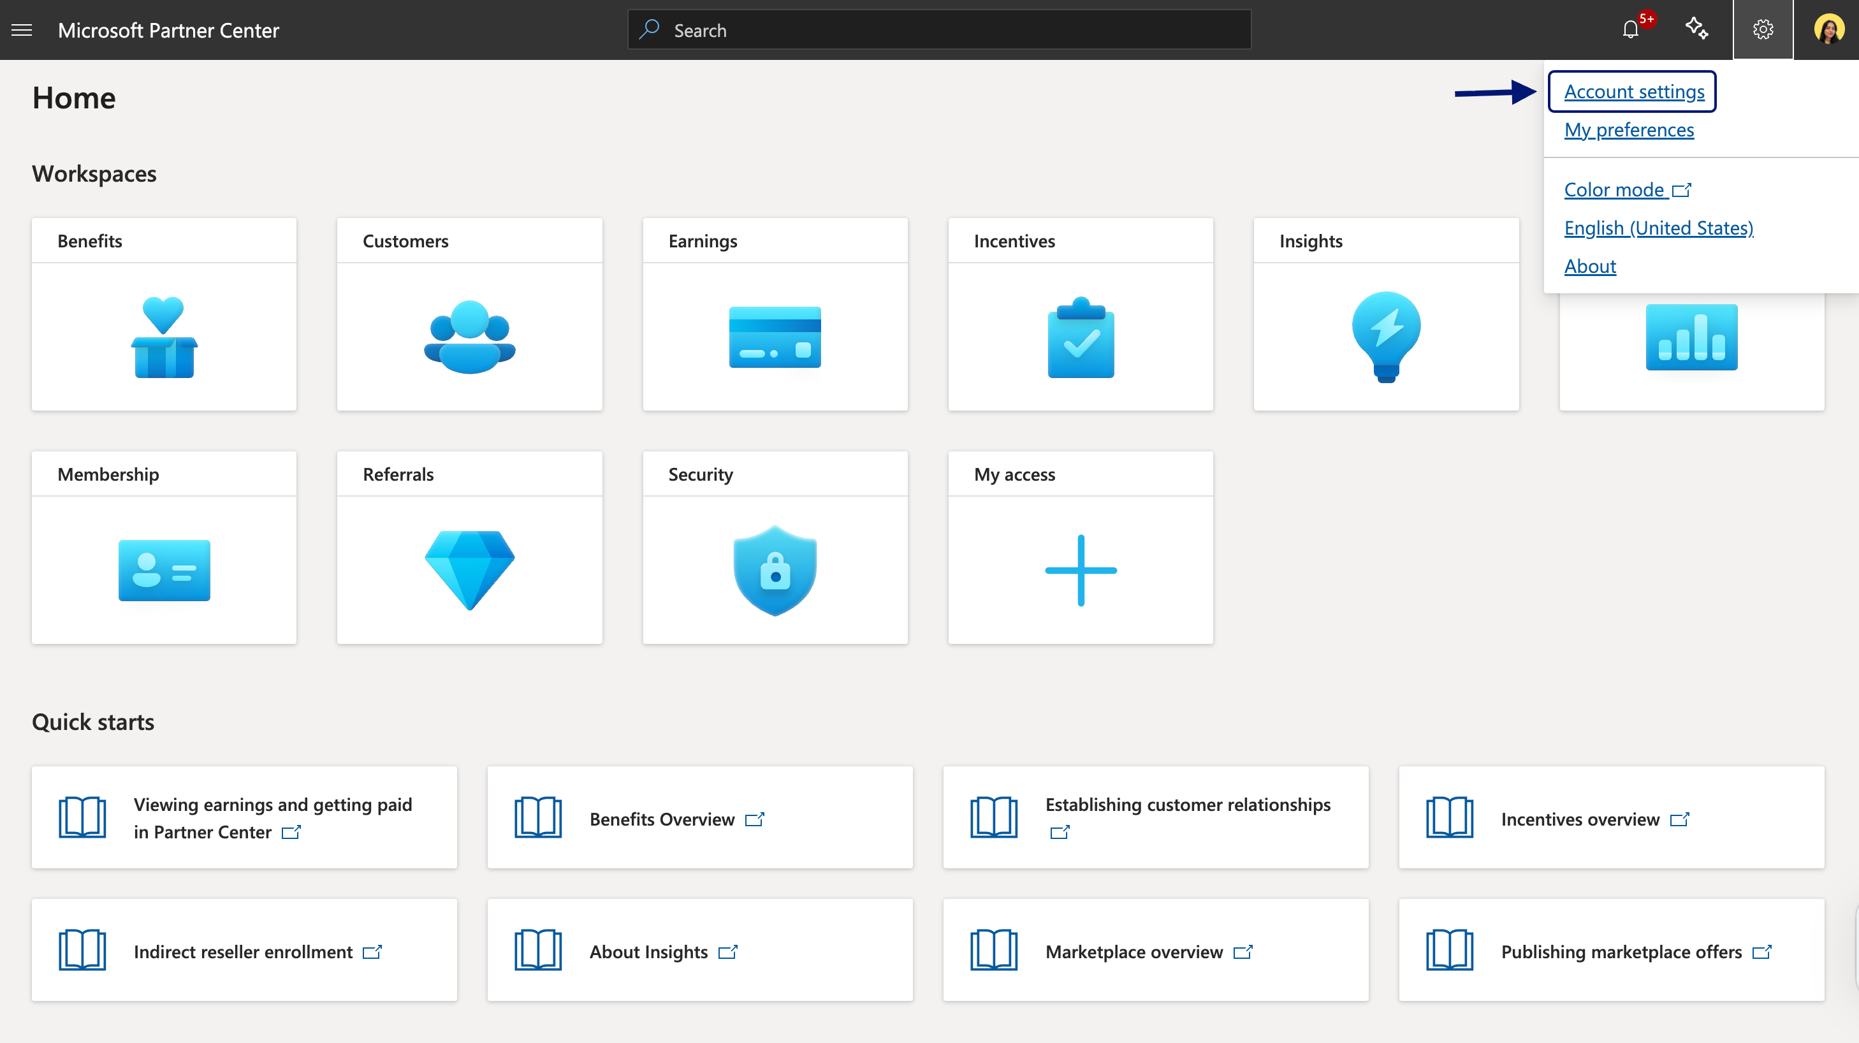Open the About menu entry

pyautogui.click(x=1590, y=266)
